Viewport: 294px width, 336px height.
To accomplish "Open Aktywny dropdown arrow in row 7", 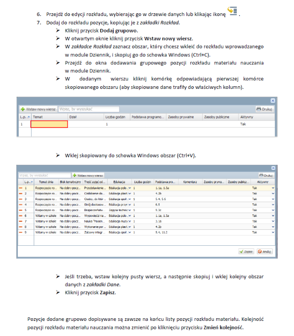I will [273, 221].
